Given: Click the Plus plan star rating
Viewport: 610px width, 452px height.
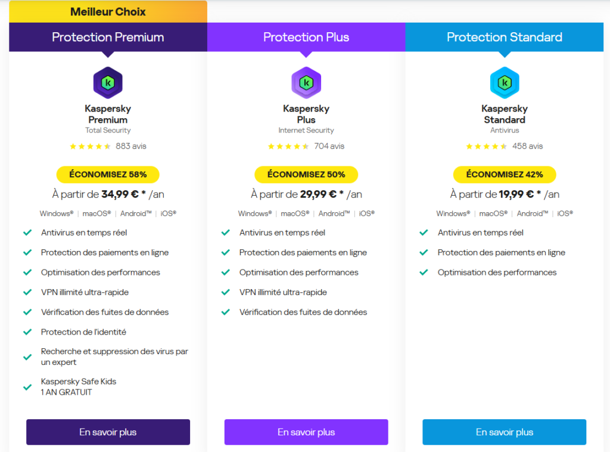Looking at the screenshot, I should 288,146.
